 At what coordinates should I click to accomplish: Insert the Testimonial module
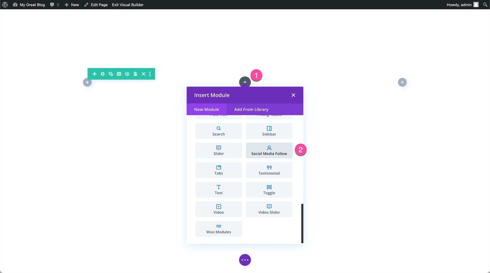269,170
